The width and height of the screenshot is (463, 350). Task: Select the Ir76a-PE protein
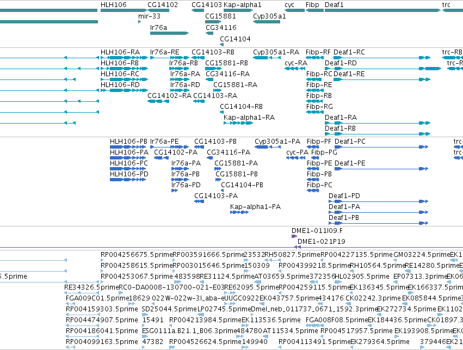tap(170, 147)
